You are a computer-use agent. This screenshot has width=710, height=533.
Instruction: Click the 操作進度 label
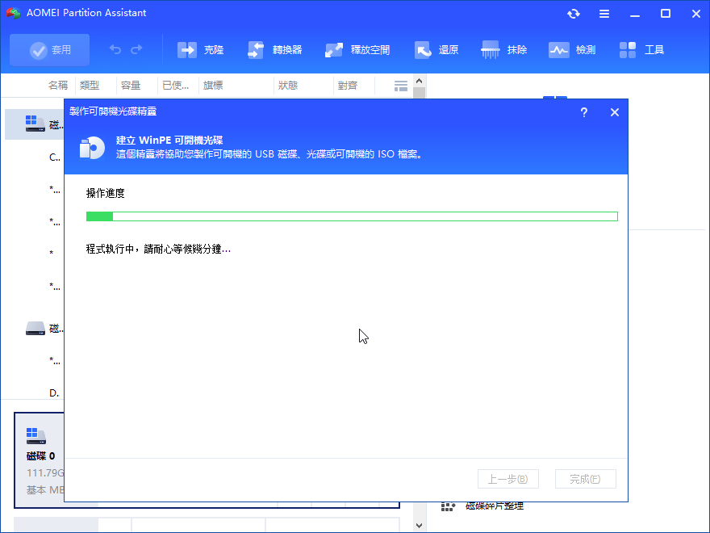[105, 193]
